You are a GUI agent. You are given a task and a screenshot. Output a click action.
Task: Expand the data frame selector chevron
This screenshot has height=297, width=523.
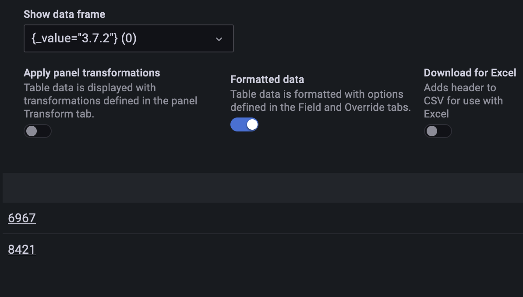pyautogui.click(x=219, y=38)
